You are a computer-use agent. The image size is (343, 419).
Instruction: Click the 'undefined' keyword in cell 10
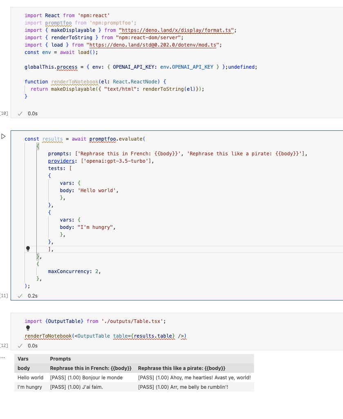pos(241,67)
